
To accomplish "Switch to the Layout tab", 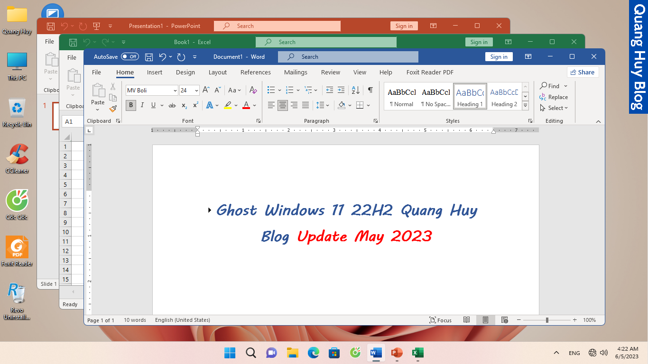I will coord(218,73).
